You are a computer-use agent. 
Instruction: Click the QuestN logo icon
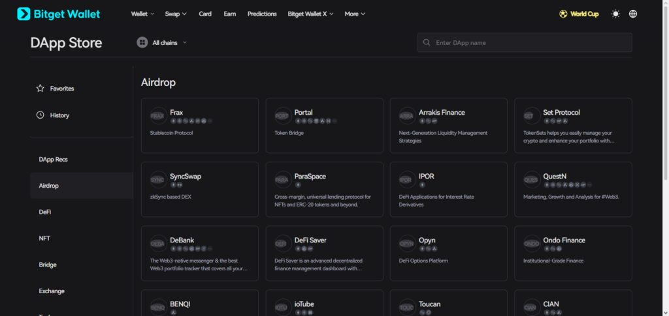[530, 179]
